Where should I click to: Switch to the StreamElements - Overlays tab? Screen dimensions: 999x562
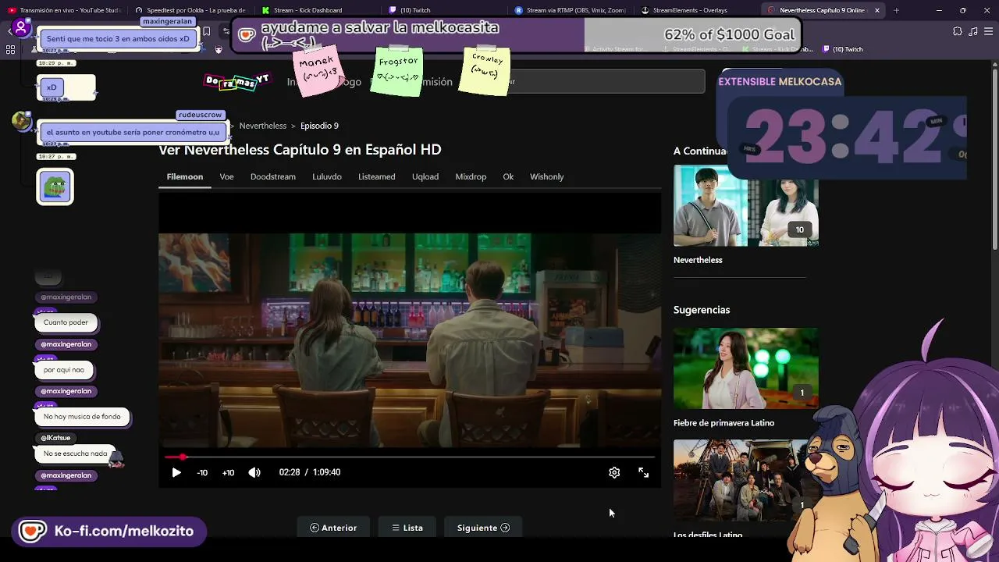pyautogui.click(x=696, y=10)
